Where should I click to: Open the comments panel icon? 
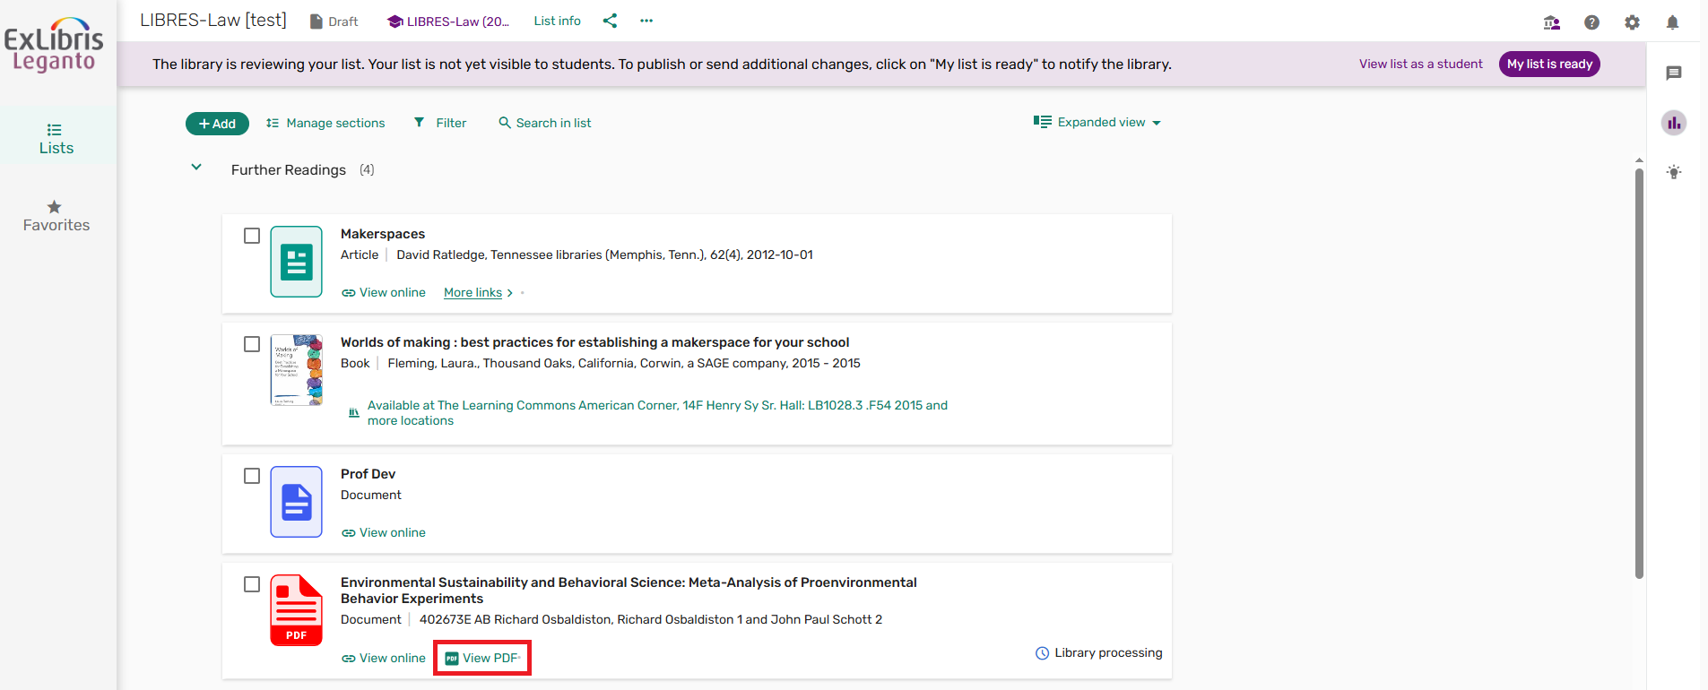(1673, 73)
